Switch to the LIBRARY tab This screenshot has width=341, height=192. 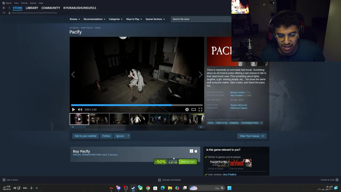pos(32,8)
